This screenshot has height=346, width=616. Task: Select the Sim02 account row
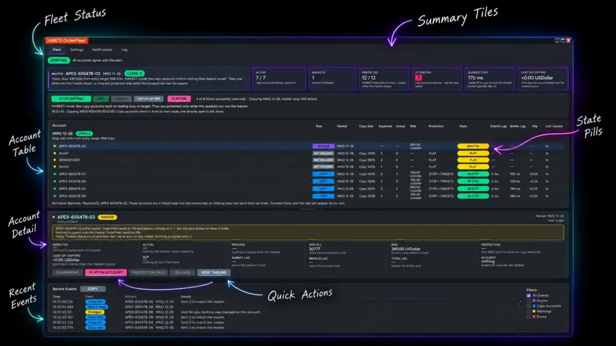308,167
